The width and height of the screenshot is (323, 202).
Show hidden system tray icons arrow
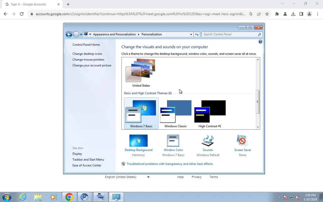(x=279, y=197)
